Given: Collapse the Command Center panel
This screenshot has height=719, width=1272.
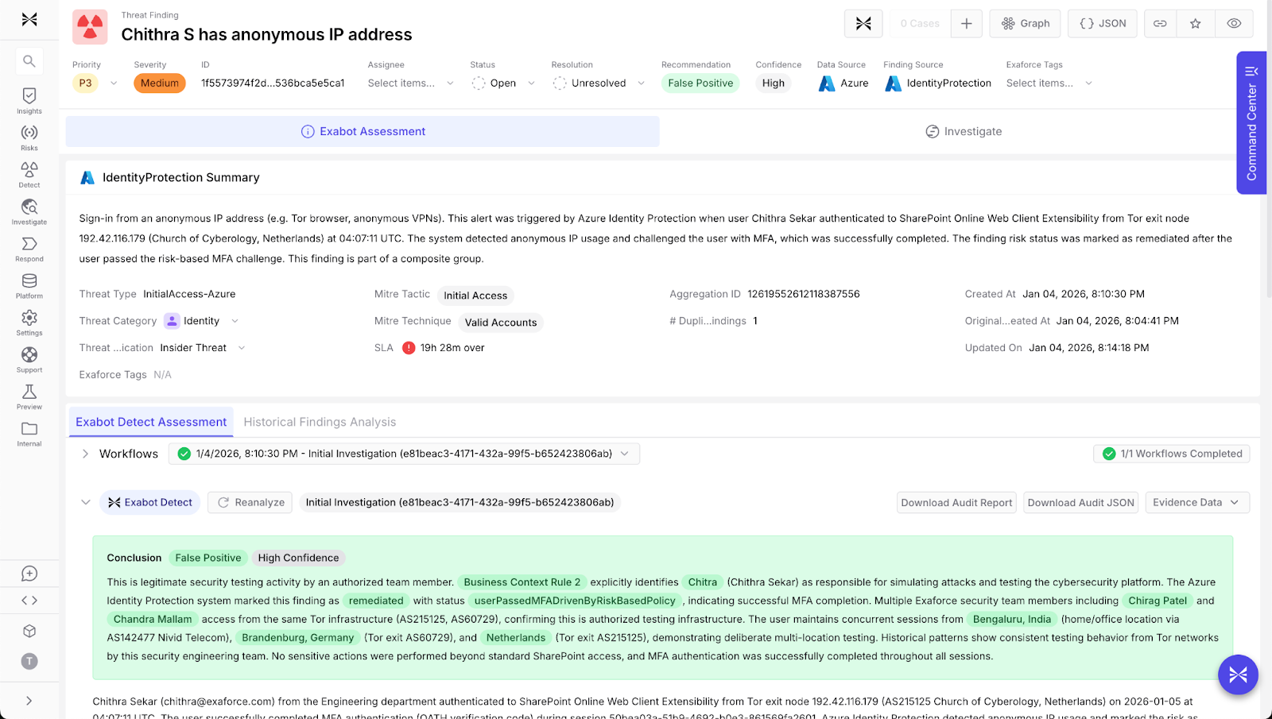Looking at the screenshot, I should (1250, 70).
